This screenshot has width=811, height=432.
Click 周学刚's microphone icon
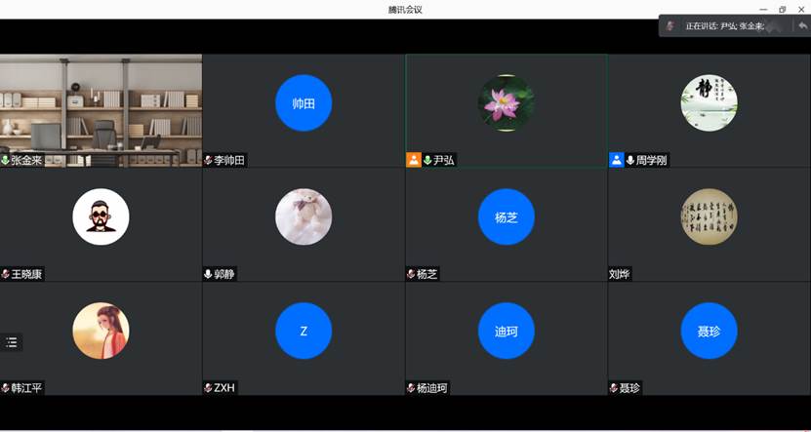tap(630, 160)
